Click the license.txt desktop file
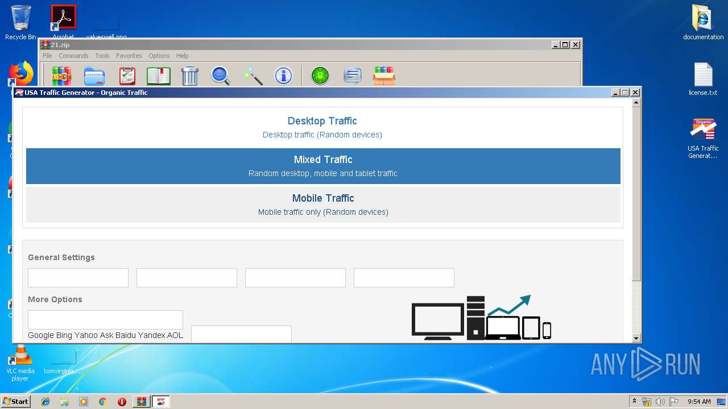728x409 pixels. 703,78
